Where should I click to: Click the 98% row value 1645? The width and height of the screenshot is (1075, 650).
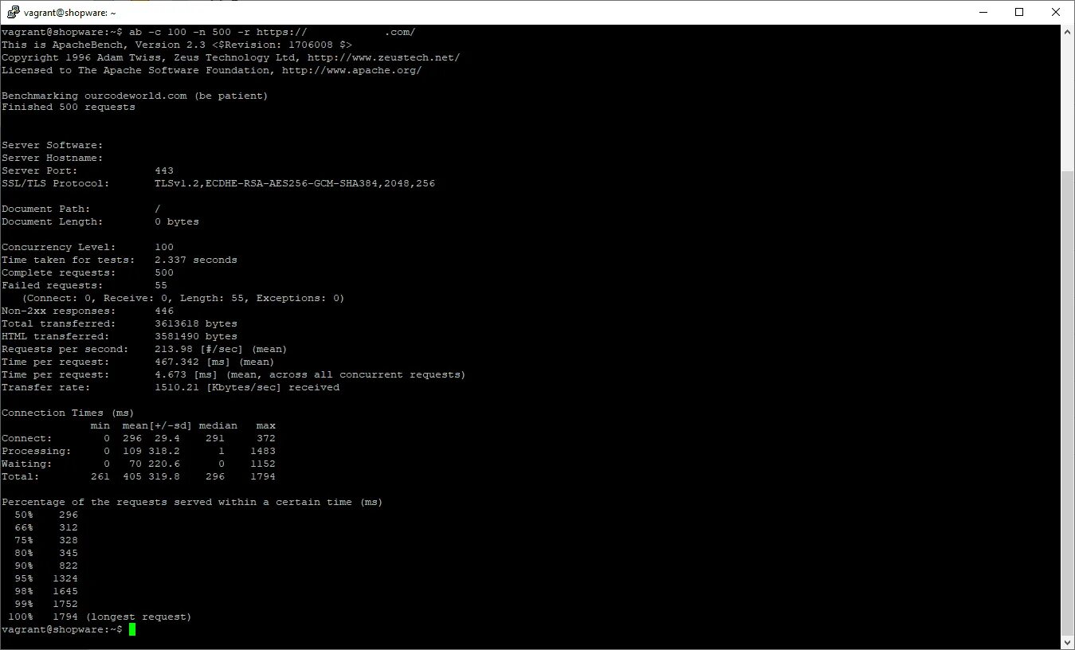(x=65, y=591)
